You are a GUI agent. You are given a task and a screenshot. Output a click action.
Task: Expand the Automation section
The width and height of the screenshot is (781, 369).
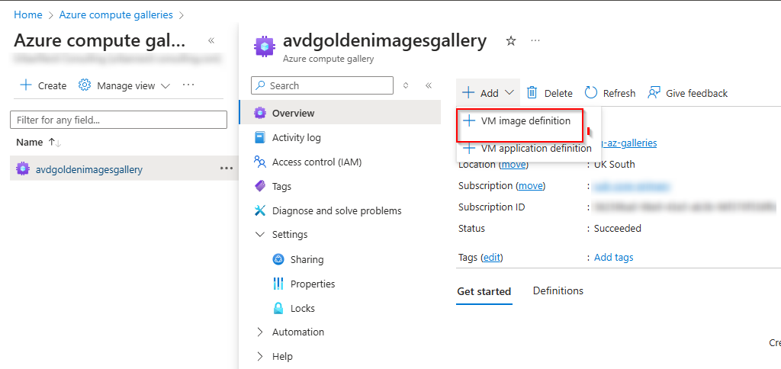coord(260,332)
